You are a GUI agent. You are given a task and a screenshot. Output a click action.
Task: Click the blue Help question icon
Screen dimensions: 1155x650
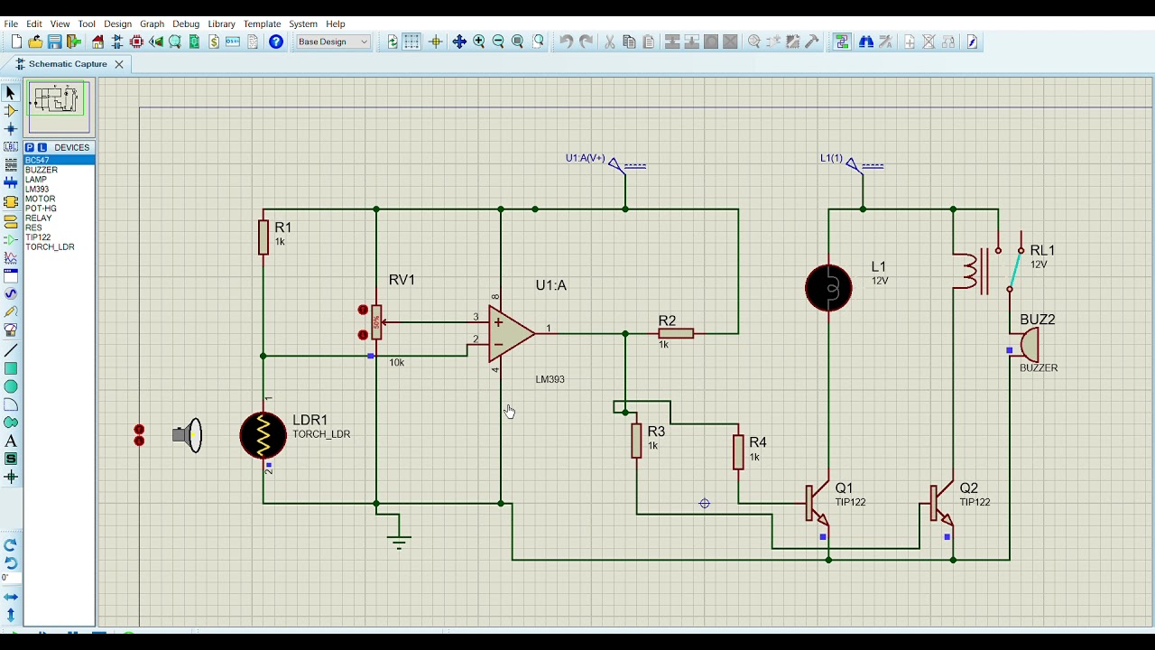pyautogui.click(x=276, y=42)
